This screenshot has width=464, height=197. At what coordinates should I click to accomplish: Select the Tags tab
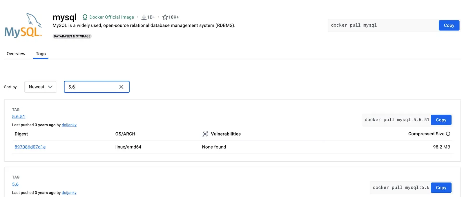[41, 54]
